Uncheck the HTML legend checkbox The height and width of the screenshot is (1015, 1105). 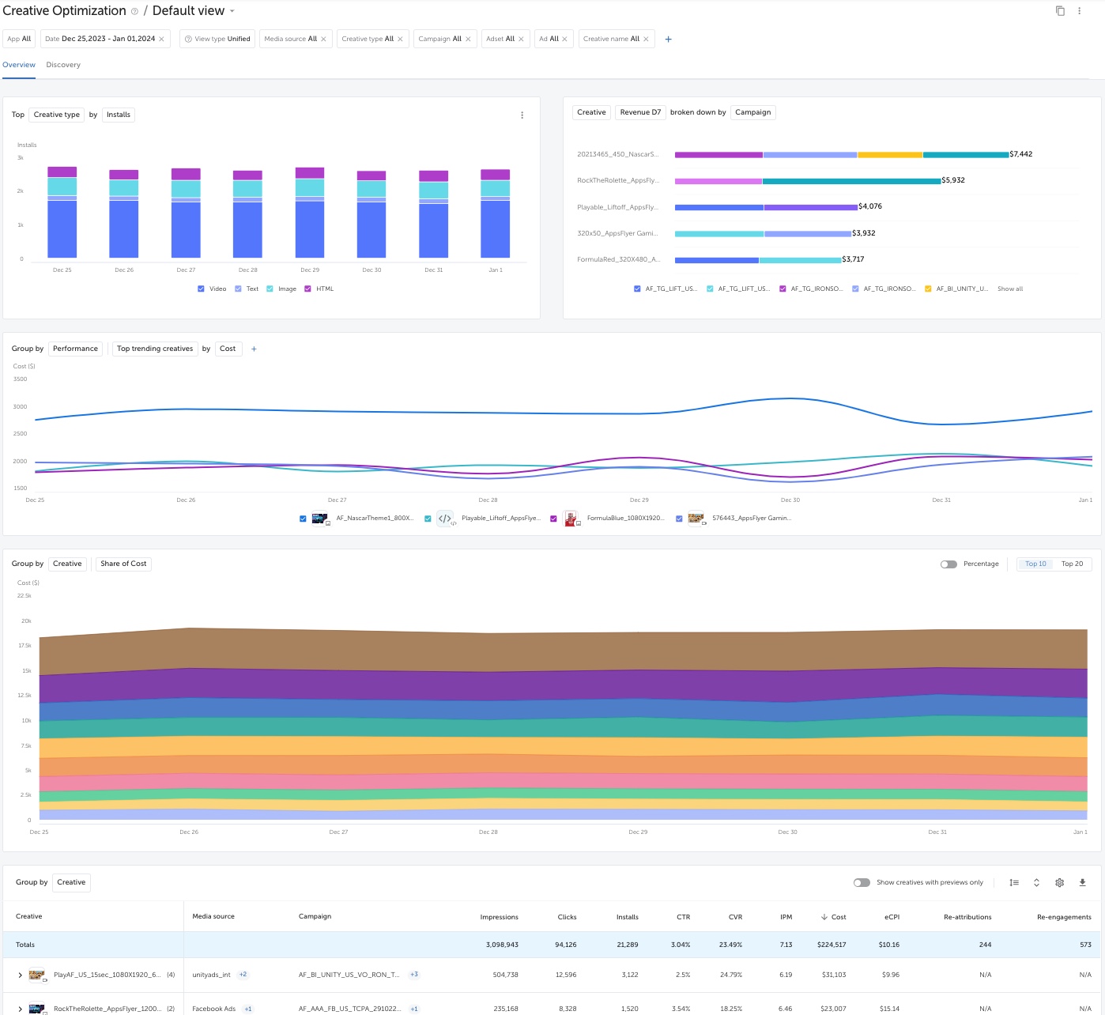307,289
